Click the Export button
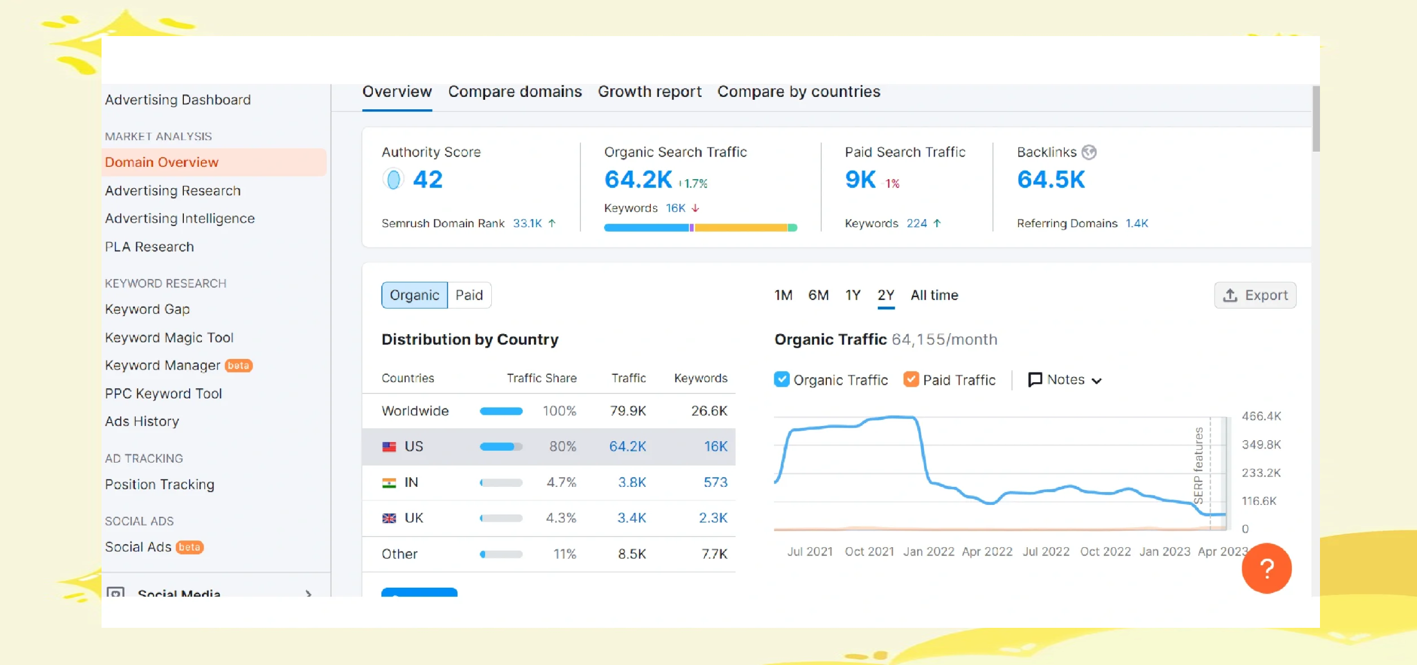The width and height of the screenshot is (1417, 665). point(1255,295)
